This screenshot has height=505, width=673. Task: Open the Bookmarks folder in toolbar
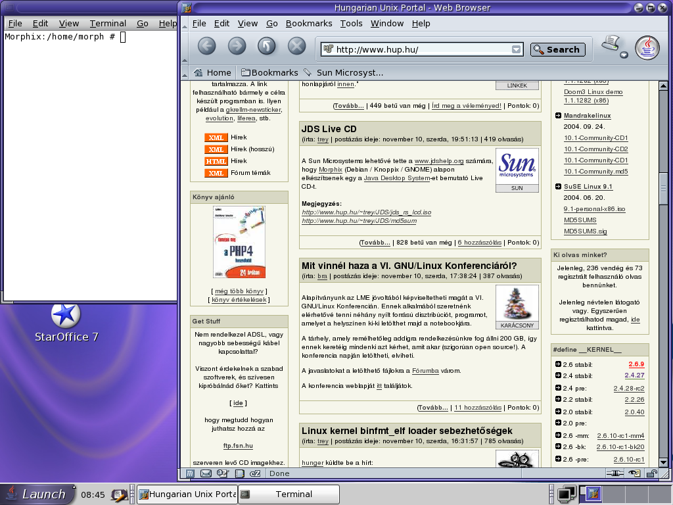tap(269, 72)
